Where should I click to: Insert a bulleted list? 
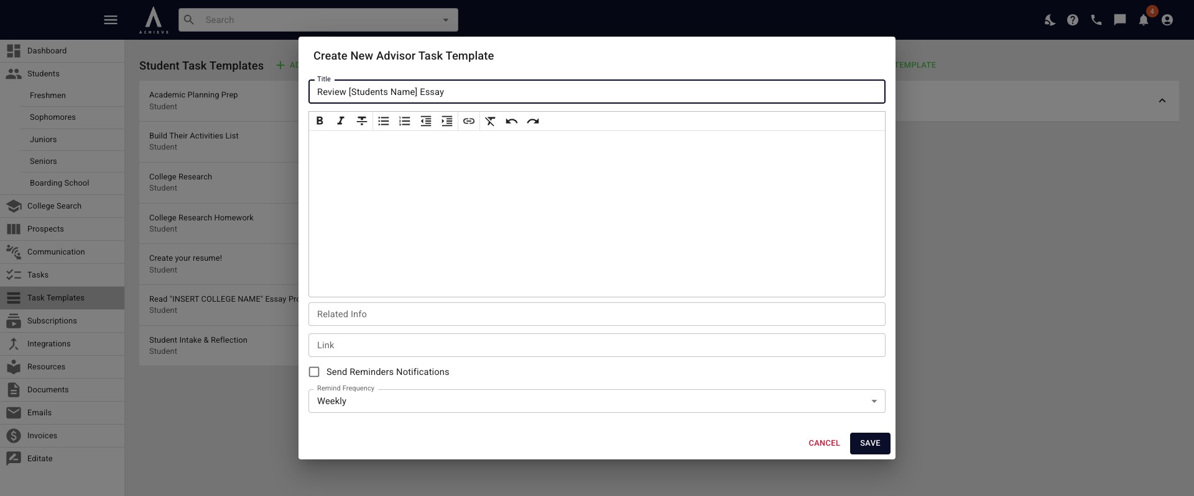tap(384, 121)
